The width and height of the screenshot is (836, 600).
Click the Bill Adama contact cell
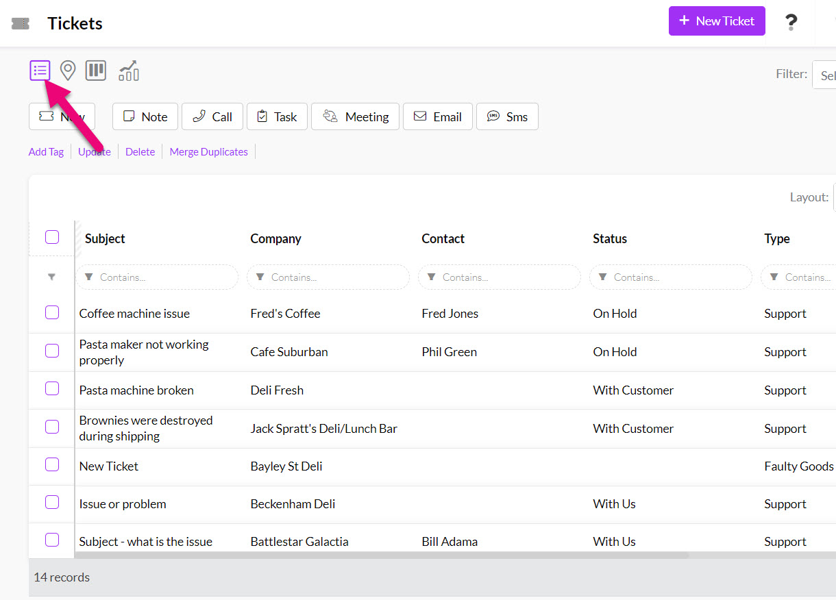pyautogui.click(x=450, y=542)
